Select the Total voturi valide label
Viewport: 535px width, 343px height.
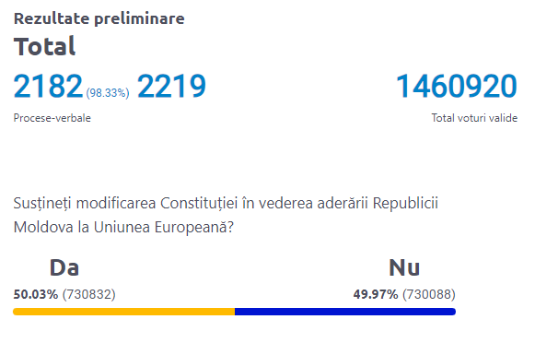474,118
